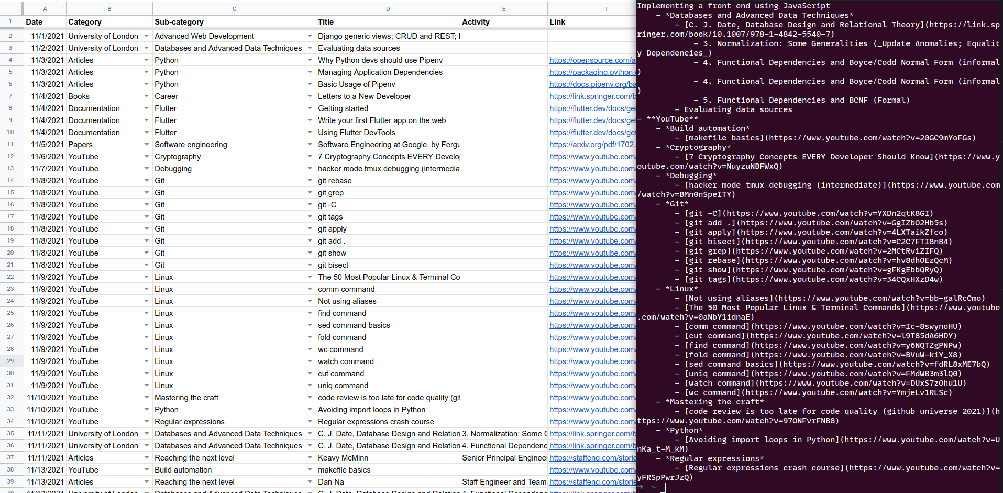The image size is (1003, 493).
Task: Open Sub-category dropdown arrow for Debugging row
Action: 310,169
